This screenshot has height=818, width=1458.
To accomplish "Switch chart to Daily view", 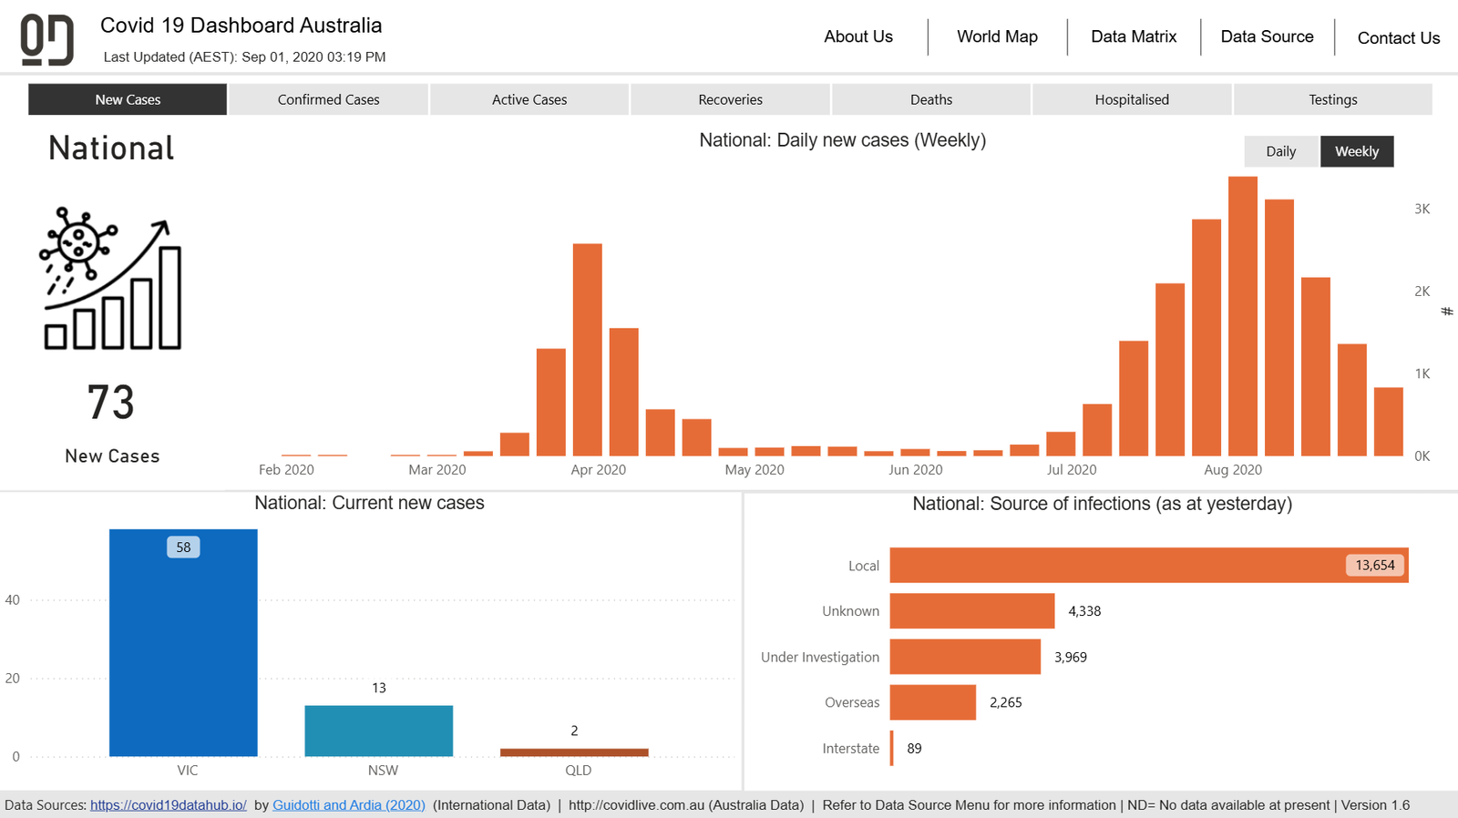I will (1280, 151).
